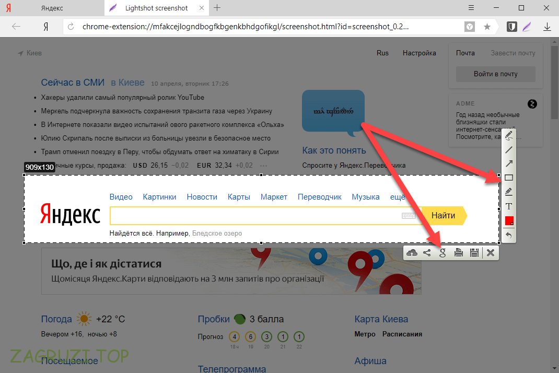Open the Сейчас в СМИ news heading
Viewport: 559px width, 373px height.
73,83
